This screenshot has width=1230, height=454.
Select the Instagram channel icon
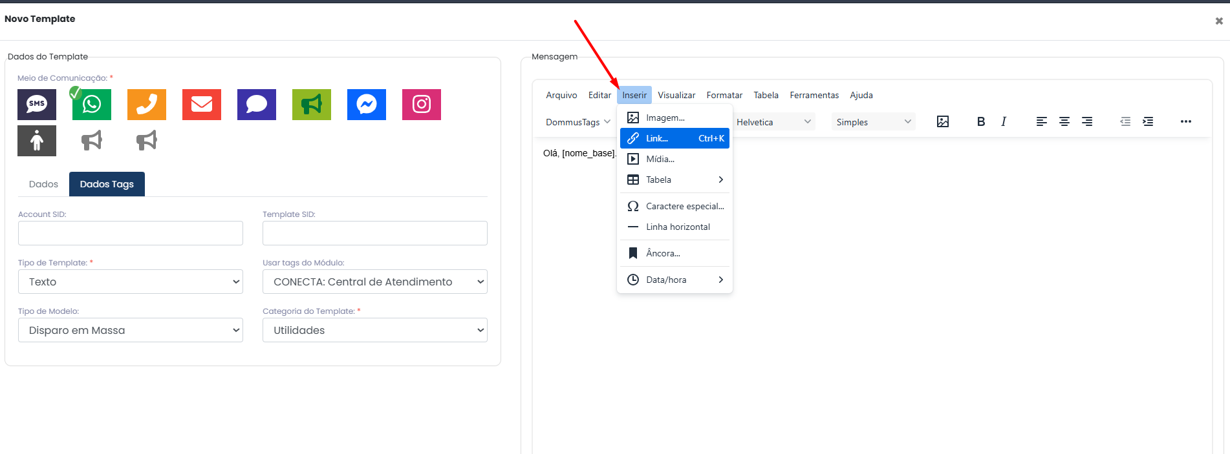click(x=422, y=105)
